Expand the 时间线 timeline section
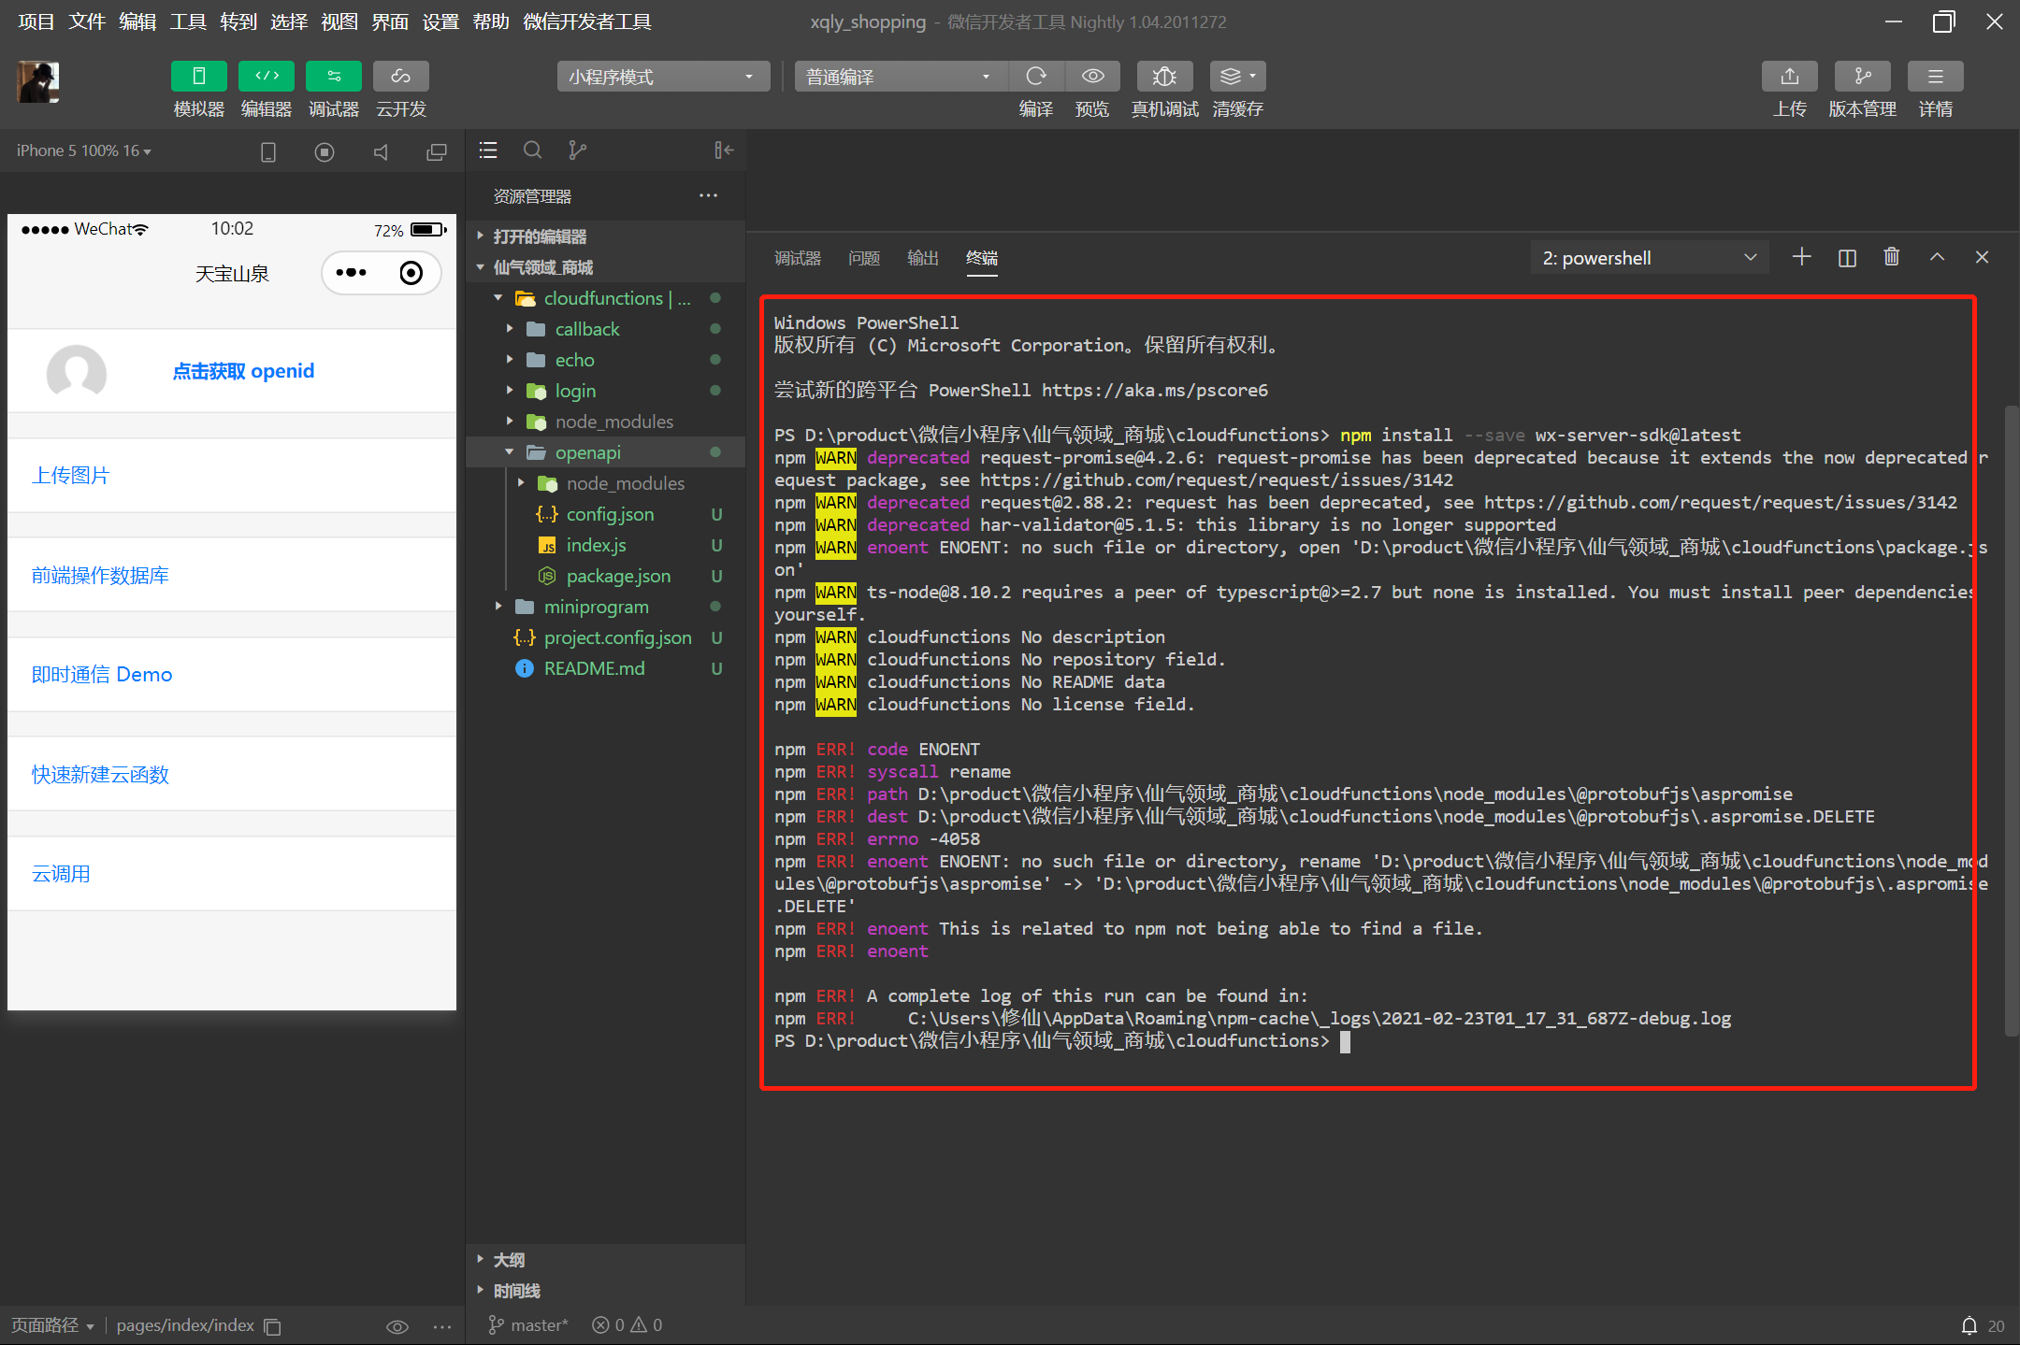This screenshot has width=2020, height=1345. pos(606,1291)
